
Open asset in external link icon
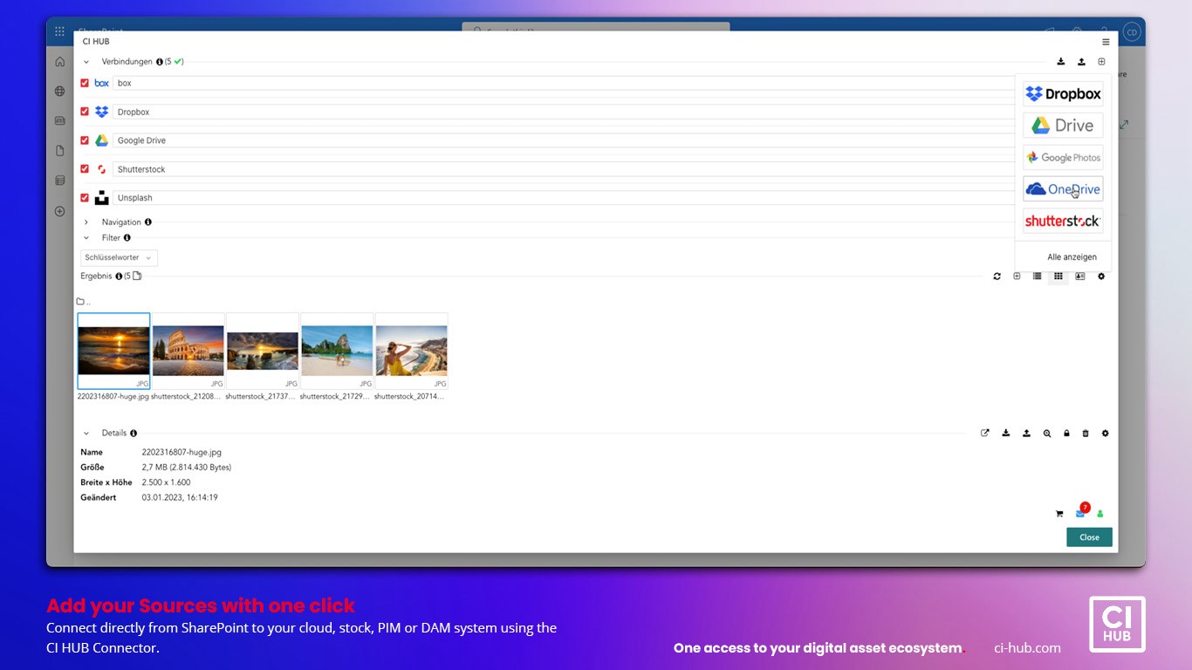click(x=985, y=433)
